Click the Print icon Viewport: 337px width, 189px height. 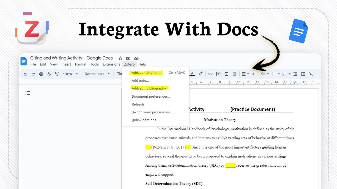click(41, 74)
